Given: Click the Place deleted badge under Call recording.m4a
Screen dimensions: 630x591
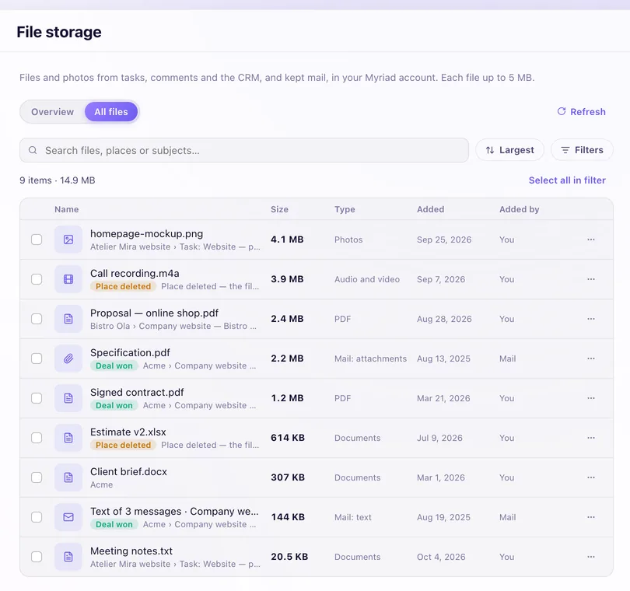Looking at the screenshot, I should (123, 286).
